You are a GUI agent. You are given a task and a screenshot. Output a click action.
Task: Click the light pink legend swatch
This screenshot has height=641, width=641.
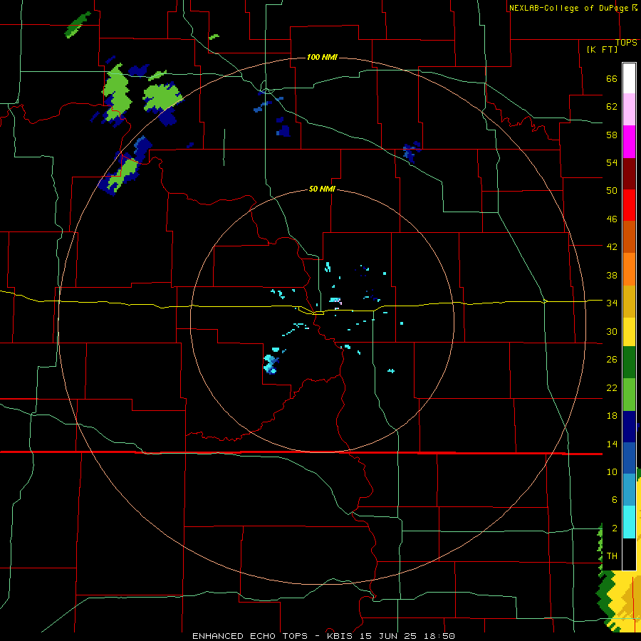coord(629,109)
